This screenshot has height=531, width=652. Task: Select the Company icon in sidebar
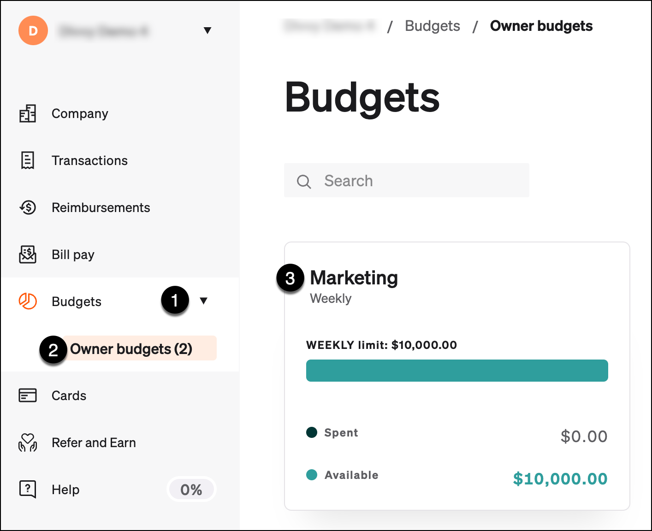pos(28,113)
